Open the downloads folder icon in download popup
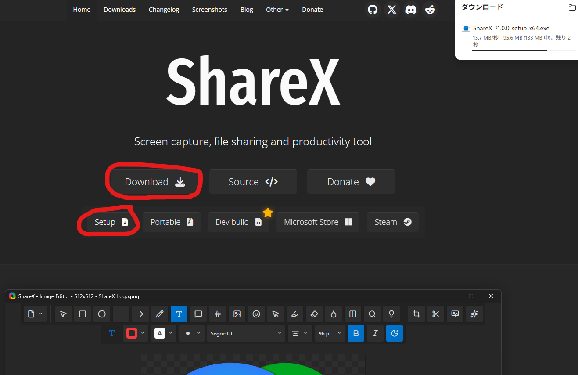Screen dimensions: 578x375 (572, 7)
